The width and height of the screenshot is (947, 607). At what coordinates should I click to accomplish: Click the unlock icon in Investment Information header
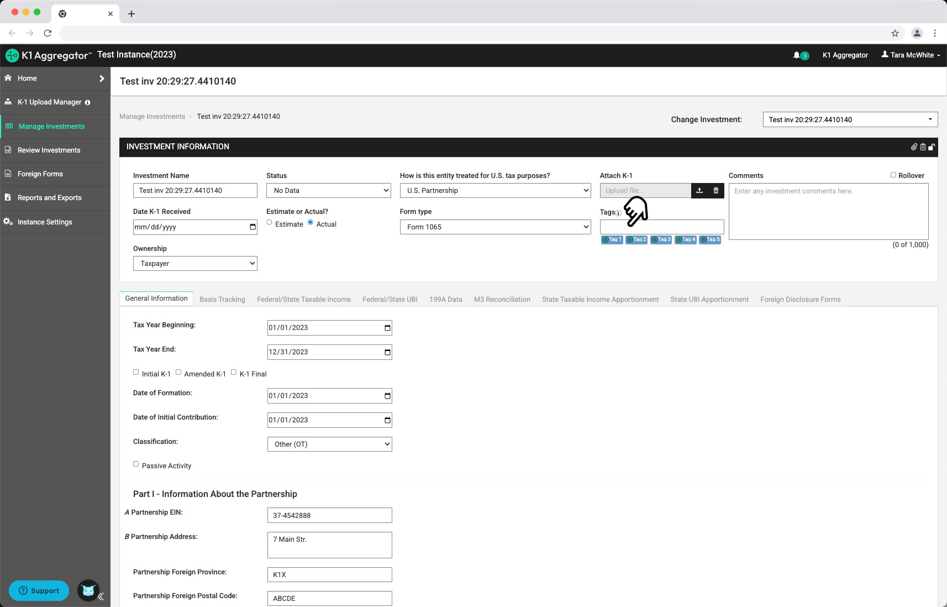pyautogui.click(x=932, y=147)
